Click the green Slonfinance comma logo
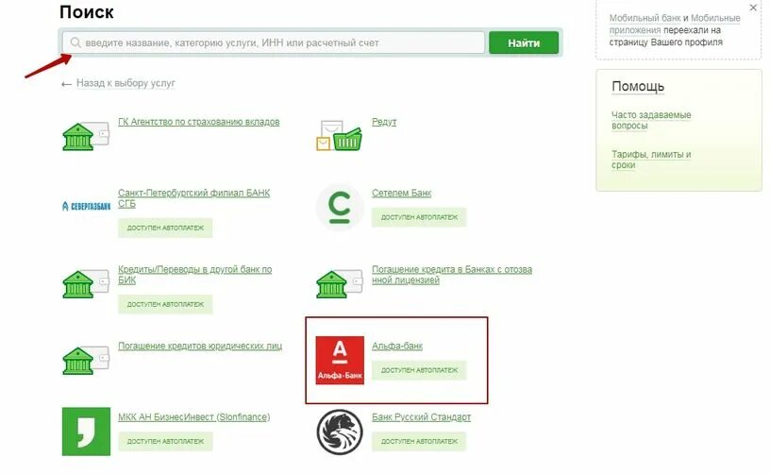770x474 pixels. 86,432
